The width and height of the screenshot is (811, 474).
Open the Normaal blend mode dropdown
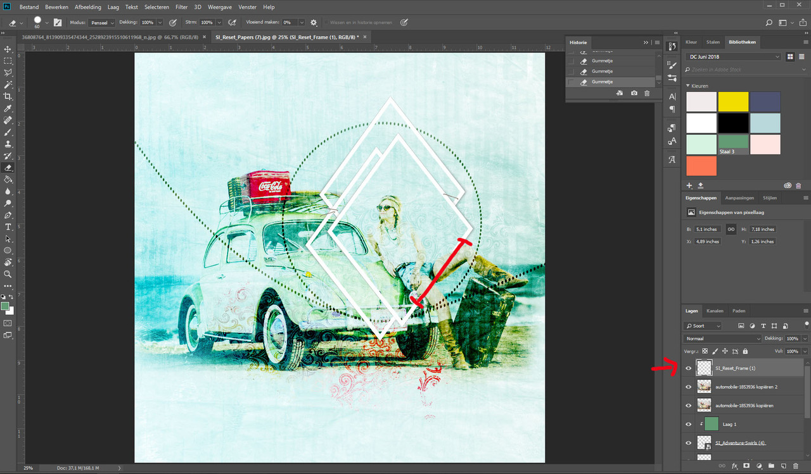pyautogui.click(x=722, y=339)
